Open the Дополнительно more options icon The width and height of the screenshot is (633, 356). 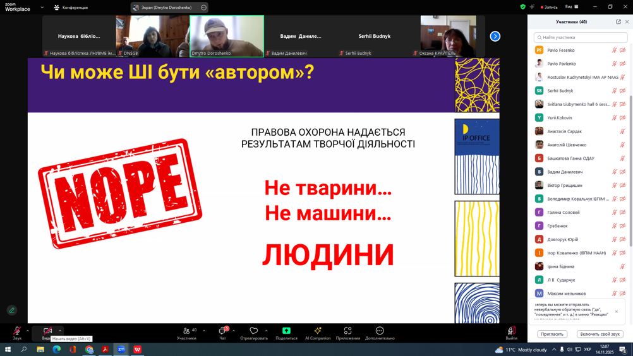point(379,331)
